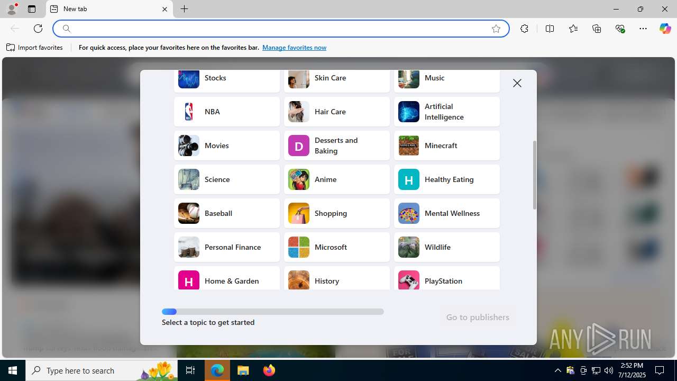This screenshot has height=381, width=677.
Task: Close the New tab tab
Action: pyautogui.click(x=164, y=9)
